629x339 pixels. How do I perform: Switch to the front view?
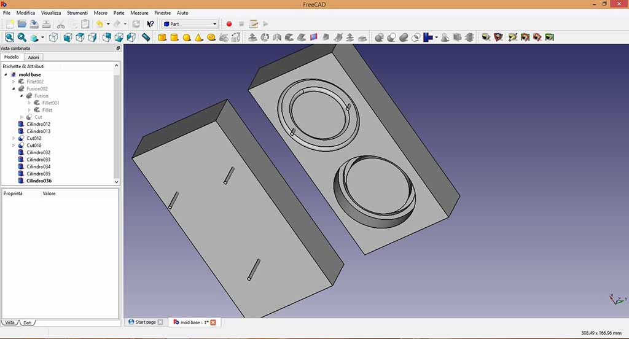pyautogui.click(x=68, y=37)
